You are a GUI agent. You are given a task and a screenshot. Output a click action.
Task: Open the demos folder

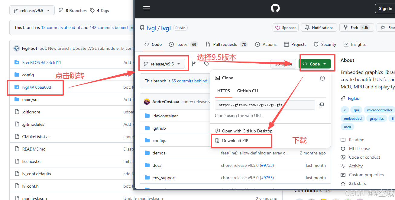click(x=159, y=153)
